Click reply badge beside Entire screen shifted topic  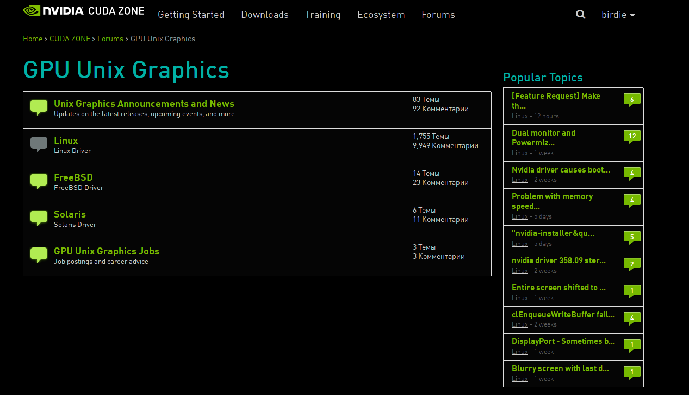pyautogui.click(x=632, y=292)
